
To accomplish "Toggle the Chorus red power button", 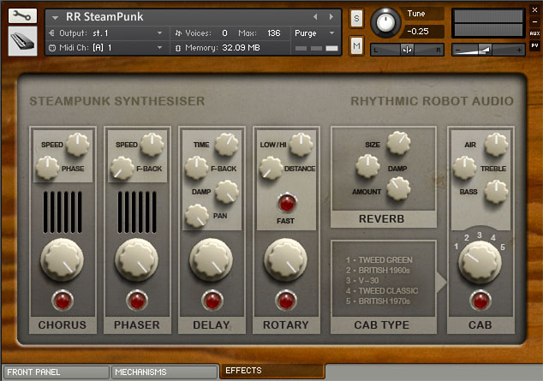I will point(63,301).
